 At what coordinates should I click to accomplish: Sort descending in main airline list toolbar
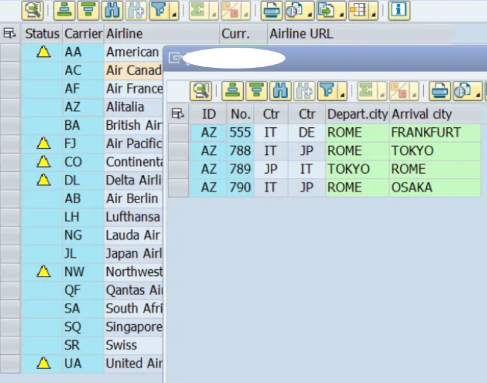coord(88,10)
